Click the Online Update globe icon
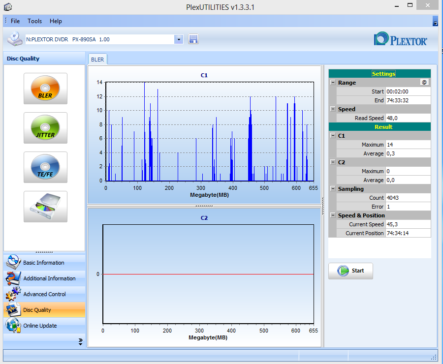The image size is (443, 364). [x=13, y=325]
